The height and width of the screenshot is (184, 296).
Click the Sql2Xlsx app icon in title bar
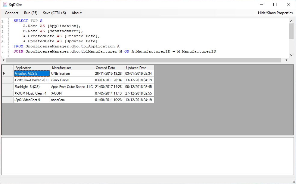click(5, 5)
